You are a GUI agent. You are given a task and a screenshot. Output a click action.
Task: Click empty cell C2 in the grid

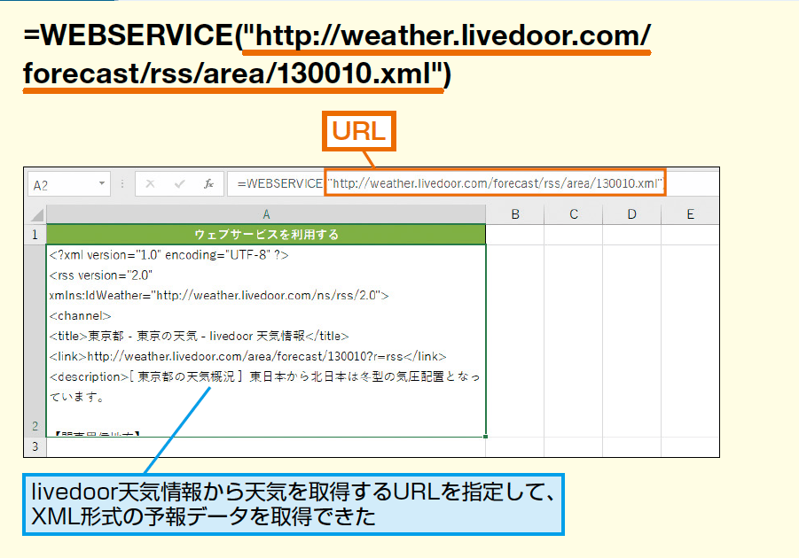(x=574, y=337)
